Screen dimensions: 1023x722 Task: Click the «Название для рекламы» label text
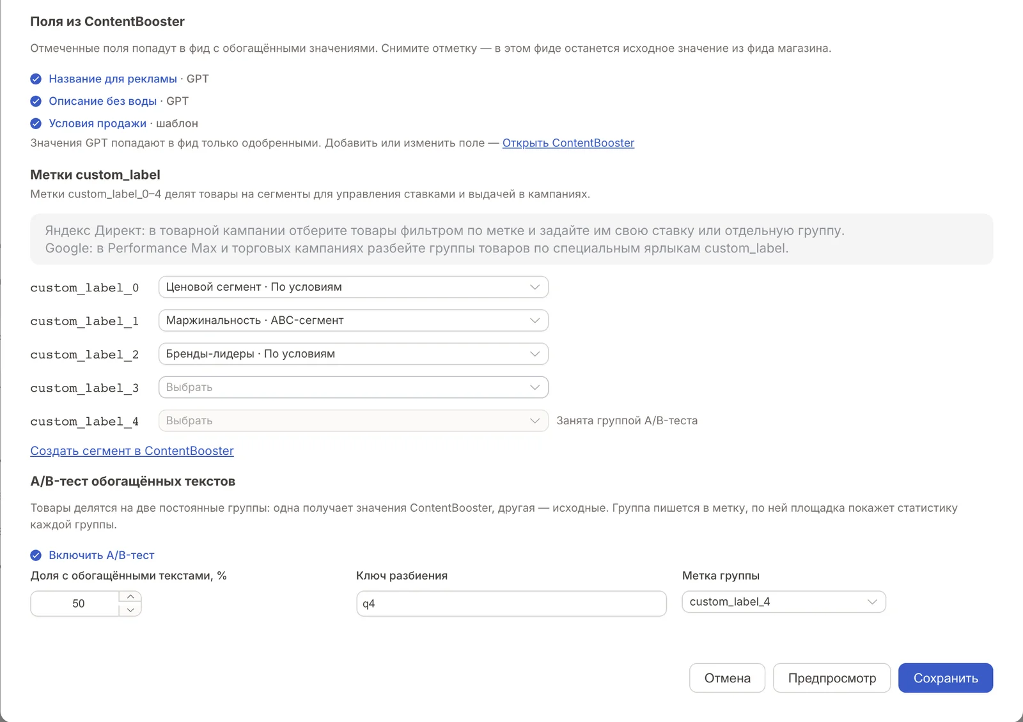(x=113, y=79)
